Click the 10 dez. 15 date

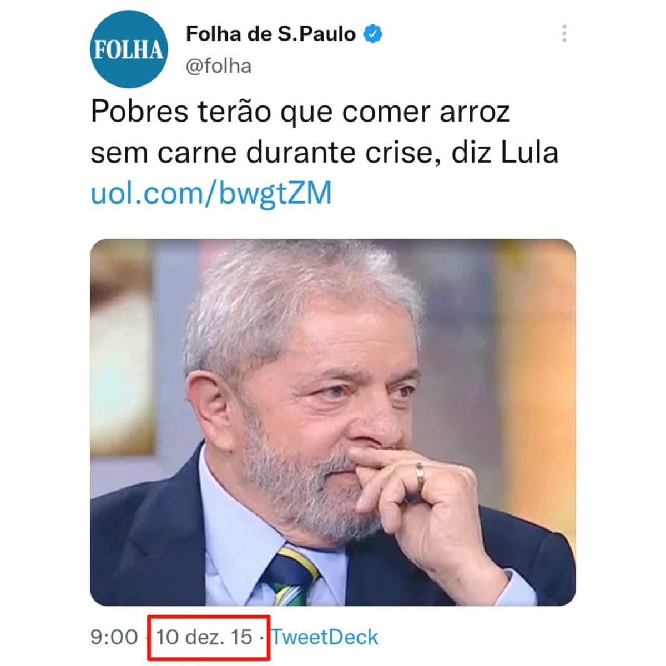tap(204, 637)
